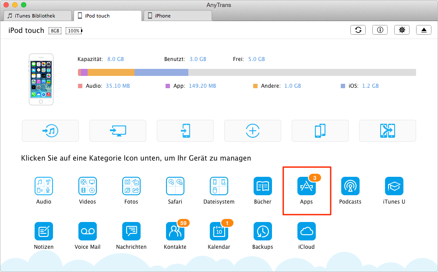Viewport: 438px width, 272px height.
Task: Switch to the iTunes Bibliothek tab
Action: point(38,16)
